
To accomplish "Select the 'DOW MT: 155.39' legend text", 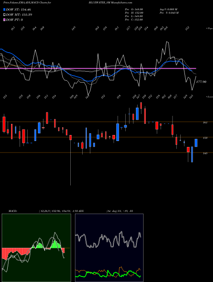I will tap(19, 15).
